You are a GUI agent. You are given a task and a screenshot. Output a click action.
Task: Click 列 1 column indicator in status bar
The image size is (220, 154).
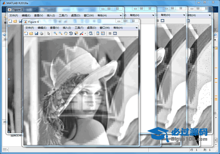tap(207, 150)
